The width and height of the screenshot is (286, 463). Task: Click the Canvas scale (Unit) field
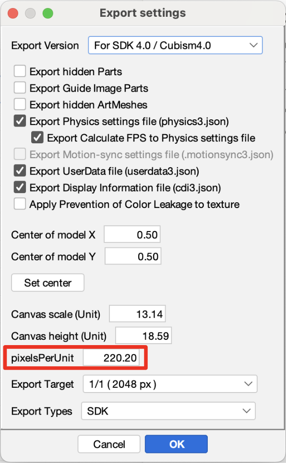pos(137,313)
